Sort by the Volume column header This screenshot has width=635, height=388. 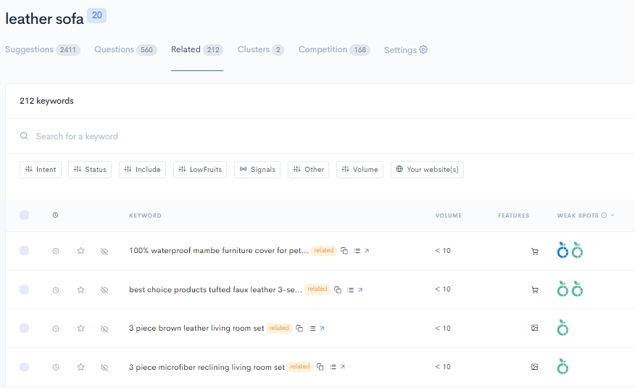[x=448, y=215]
